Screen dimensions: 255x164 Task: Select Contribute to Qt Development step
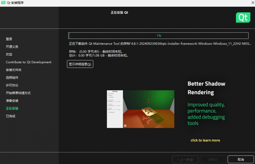tap(28, 62)
